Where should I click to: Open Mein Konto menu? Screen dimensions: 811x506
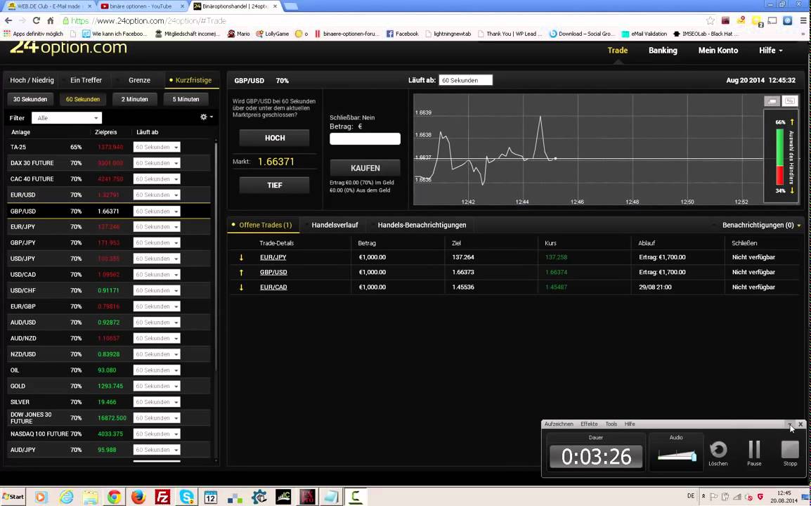click(x=718, y=50)
